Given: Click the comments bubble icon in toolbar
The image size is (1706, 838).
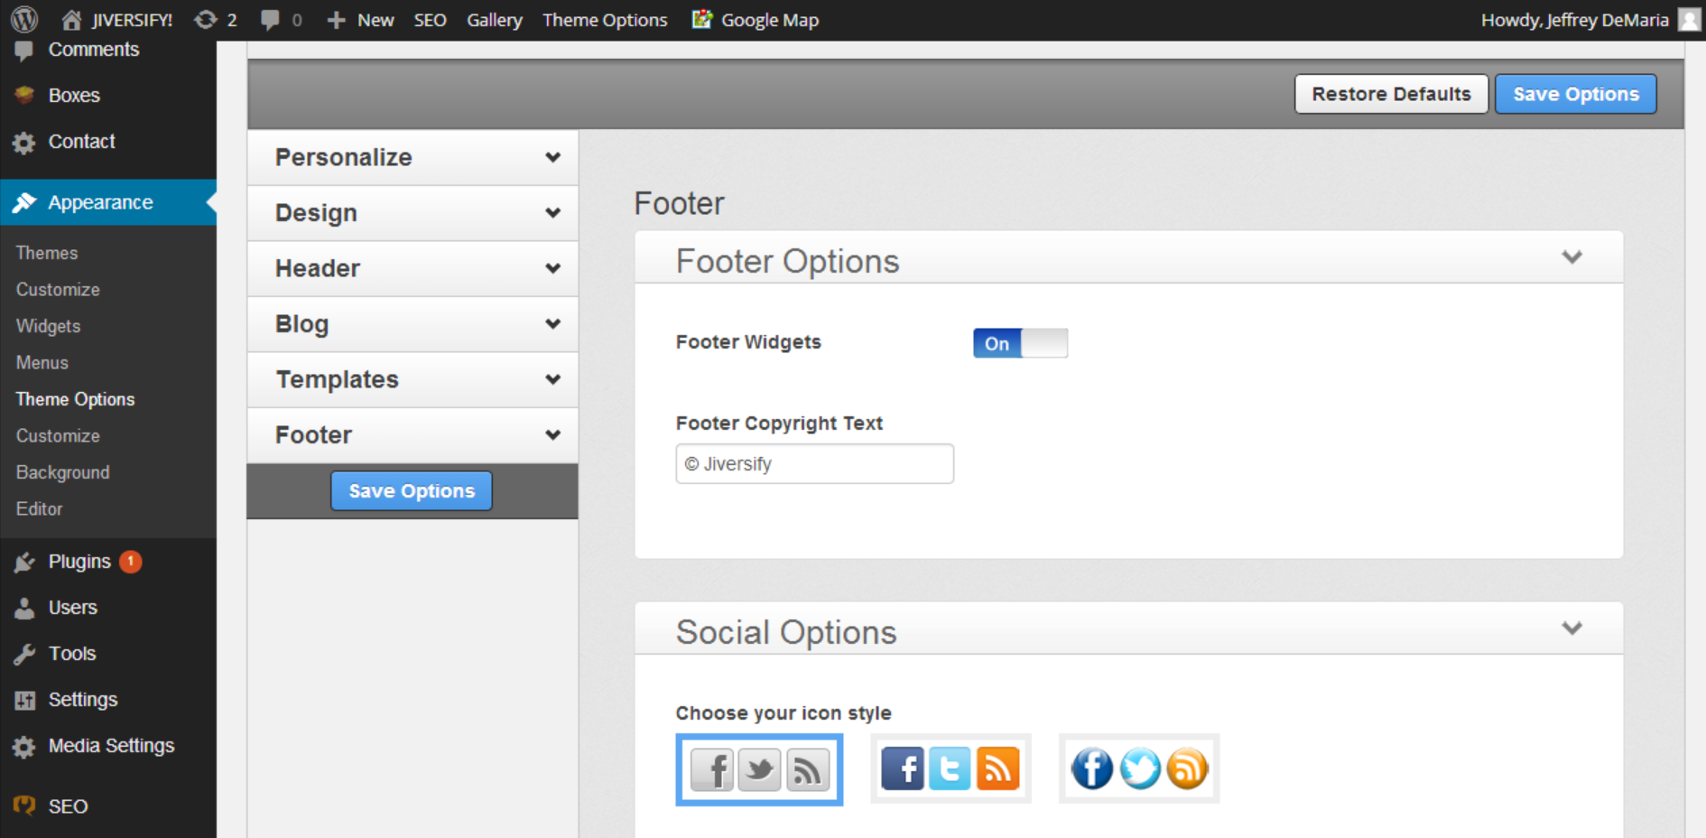Looking at the screenshot, I should [270, 20].
